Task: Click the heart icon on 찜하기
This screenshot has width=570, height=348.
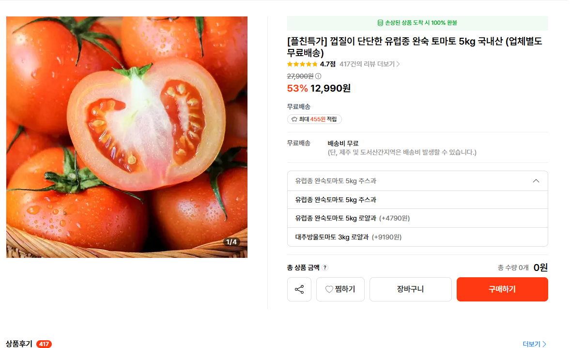Action: (329, 289)
